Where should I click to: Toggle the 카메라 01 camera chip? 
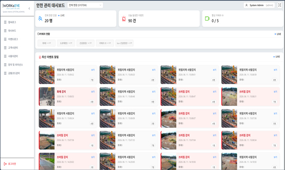[105, 43]
